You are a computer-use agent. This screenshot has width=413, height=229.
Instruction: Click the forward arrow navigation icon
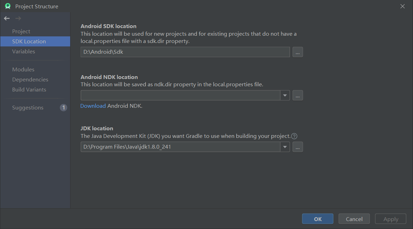18,18
